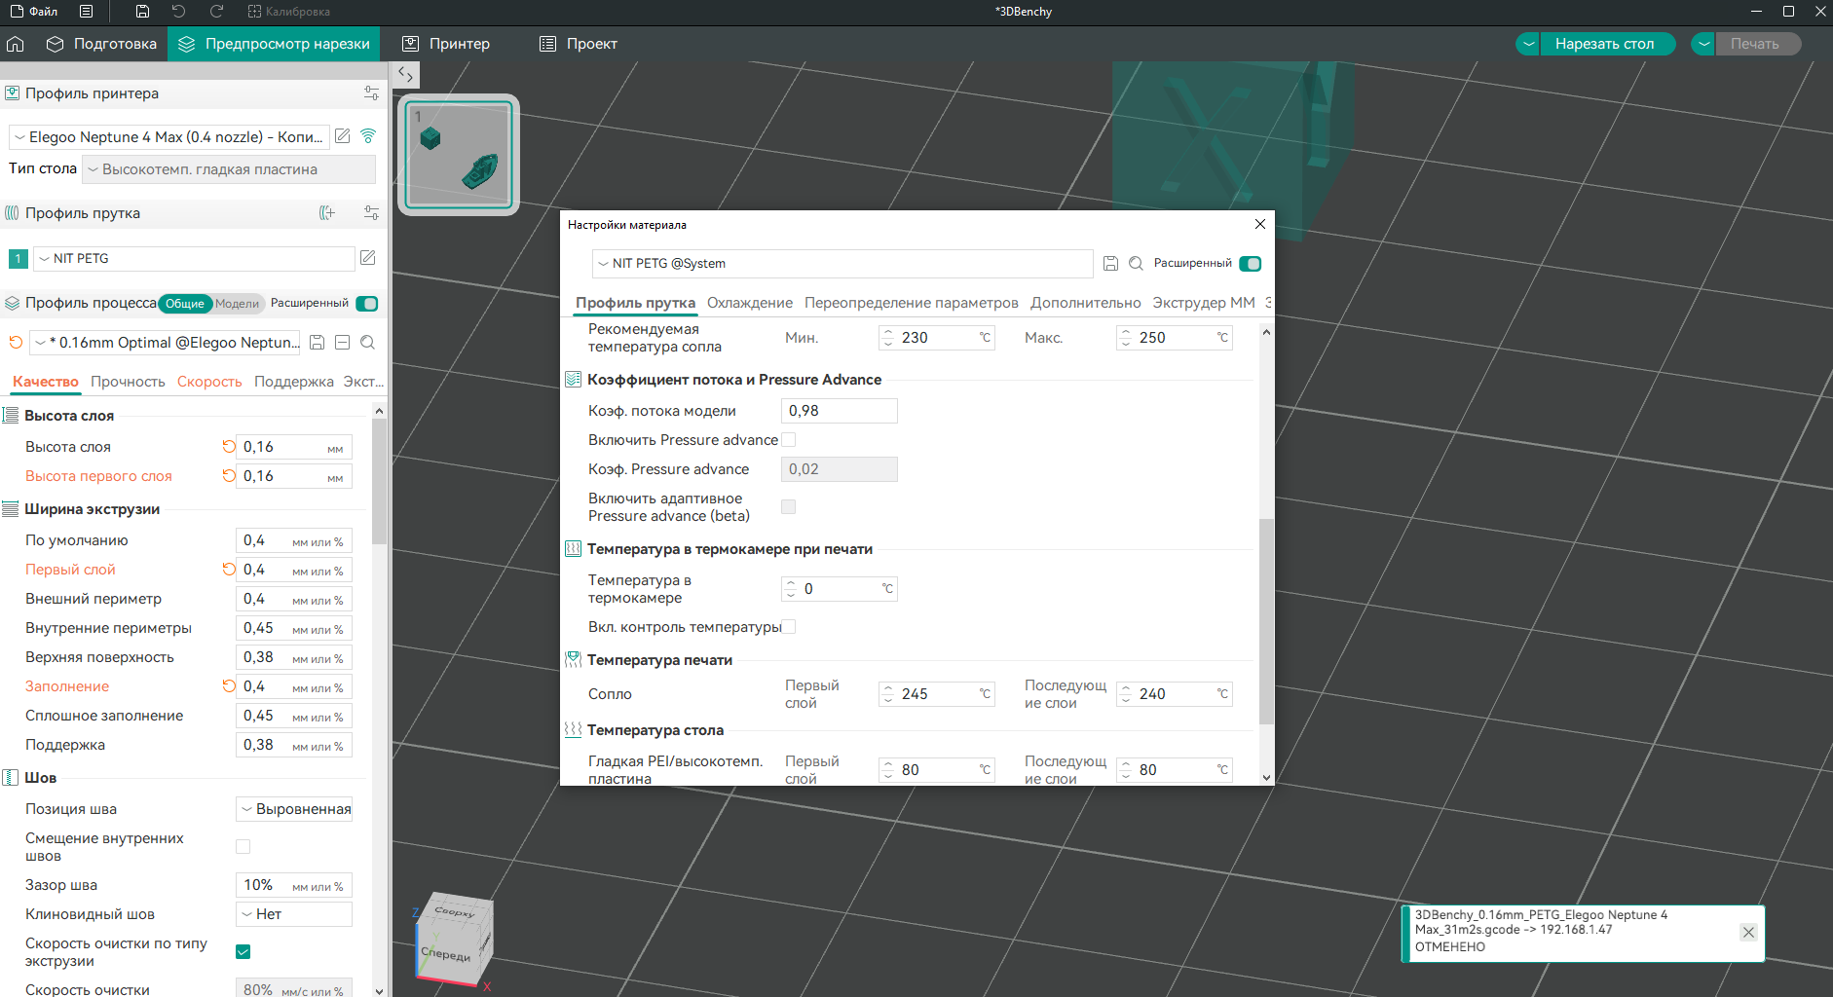
Task: Reset the layer height value to default
Action: [229, 447]
